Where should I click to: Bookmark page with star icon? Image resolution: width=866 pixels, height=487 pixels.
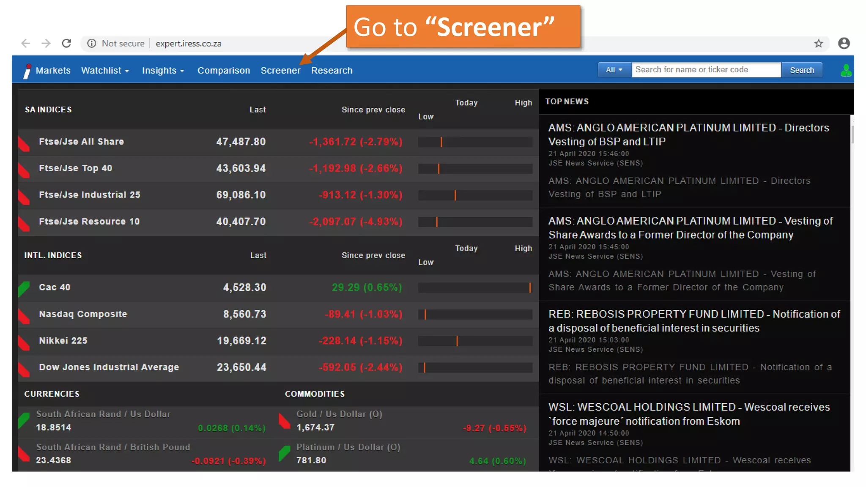tap(819, 43)
